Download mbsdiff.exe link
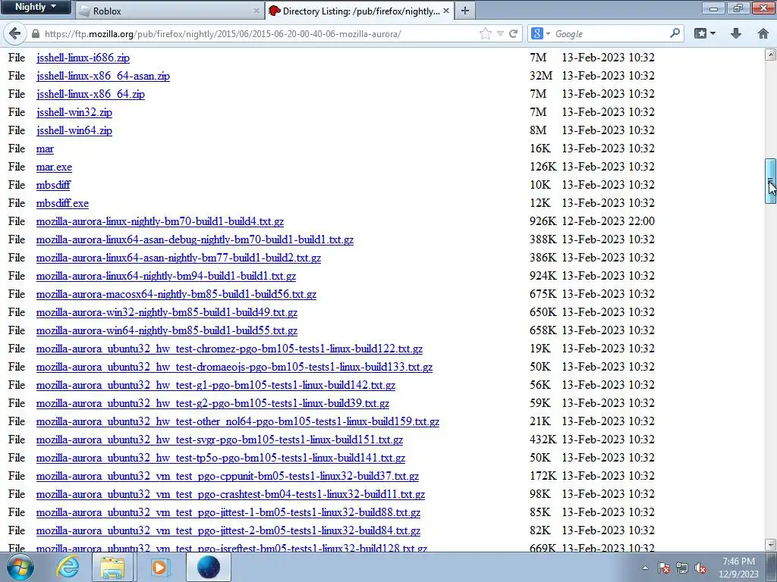 [x=62, y=203]
